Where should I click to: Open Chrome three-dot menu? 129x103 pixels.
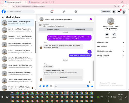[127, 6]
